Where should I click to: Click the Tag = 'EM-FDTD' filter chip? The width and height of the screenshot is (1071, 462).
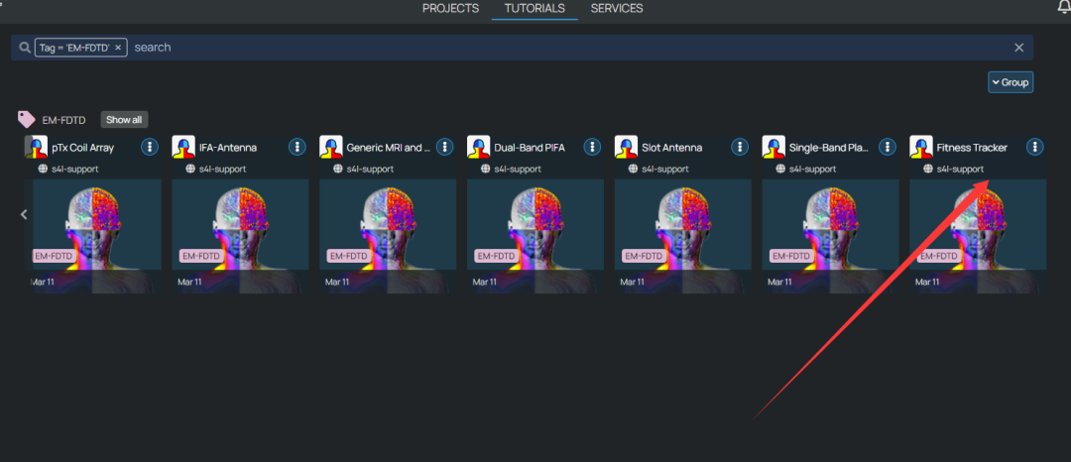point(80,47)
